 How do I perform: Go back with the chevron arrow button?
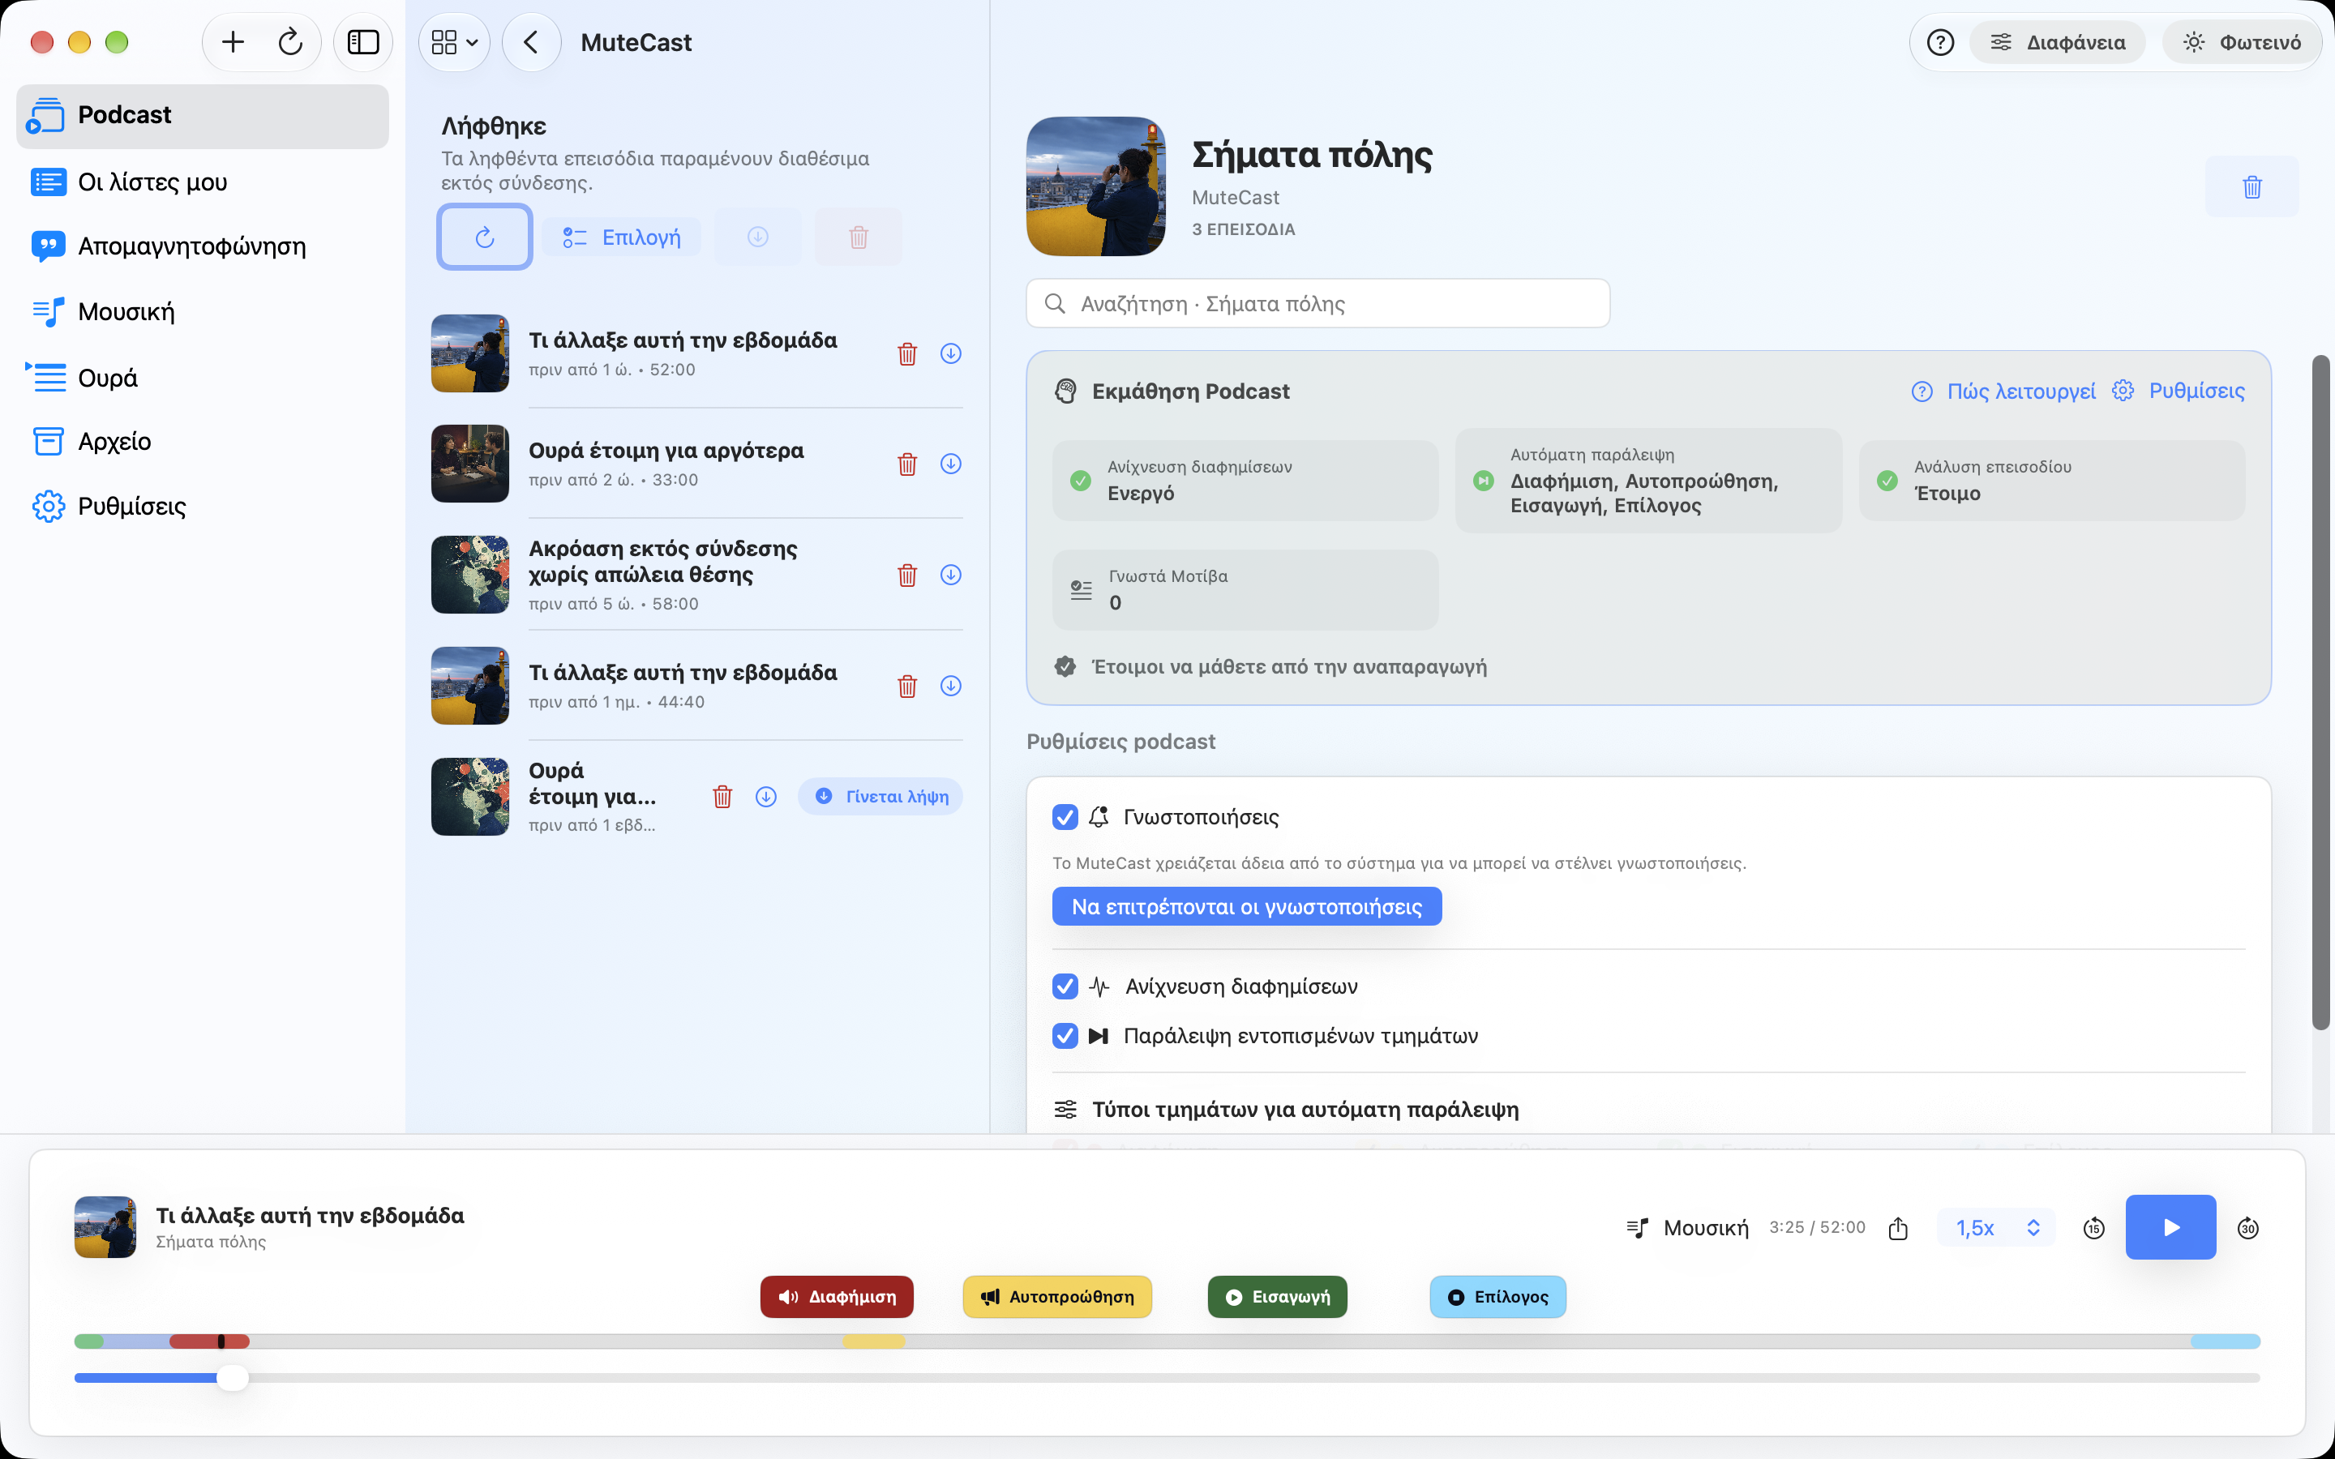[531, 42]
